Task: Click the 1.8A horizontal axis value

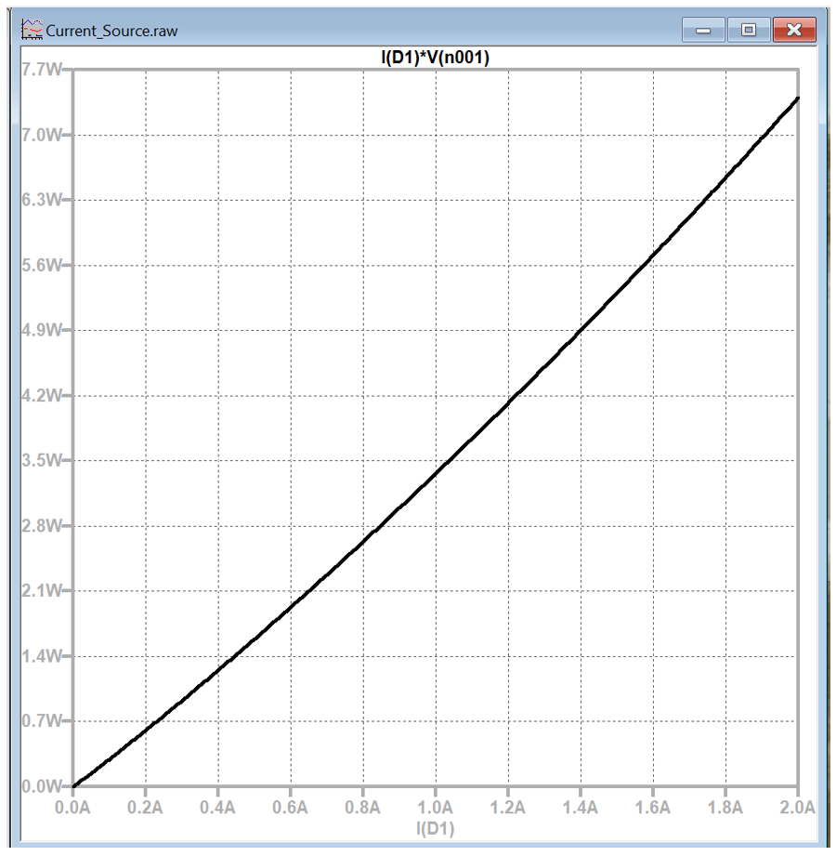Action: (x=725, y=807)
